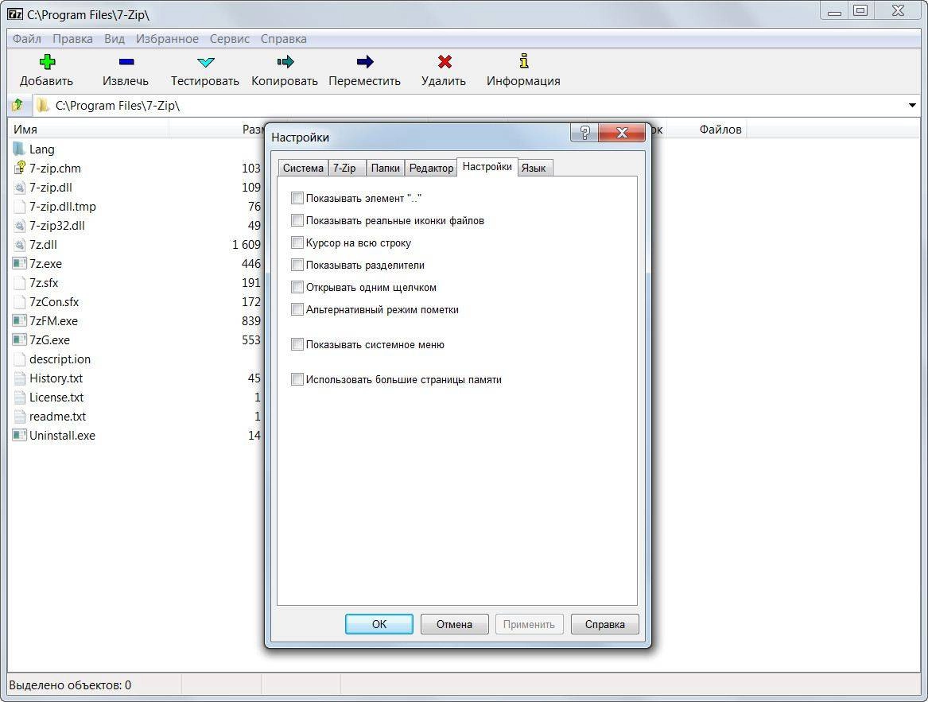Select the Lang folder icon

pyautogui.click(x=19, y=149)
